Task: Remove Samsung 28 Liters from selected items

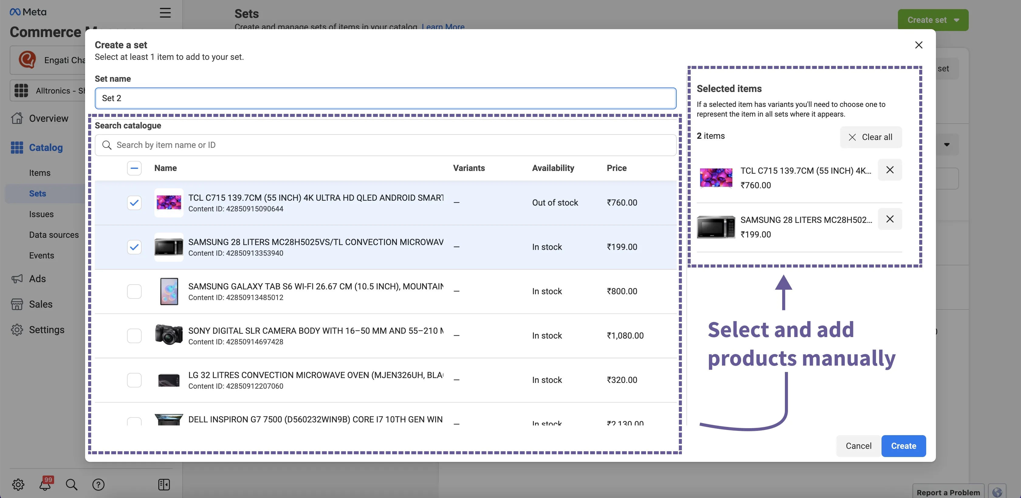Action: click(x=890, y=219)
